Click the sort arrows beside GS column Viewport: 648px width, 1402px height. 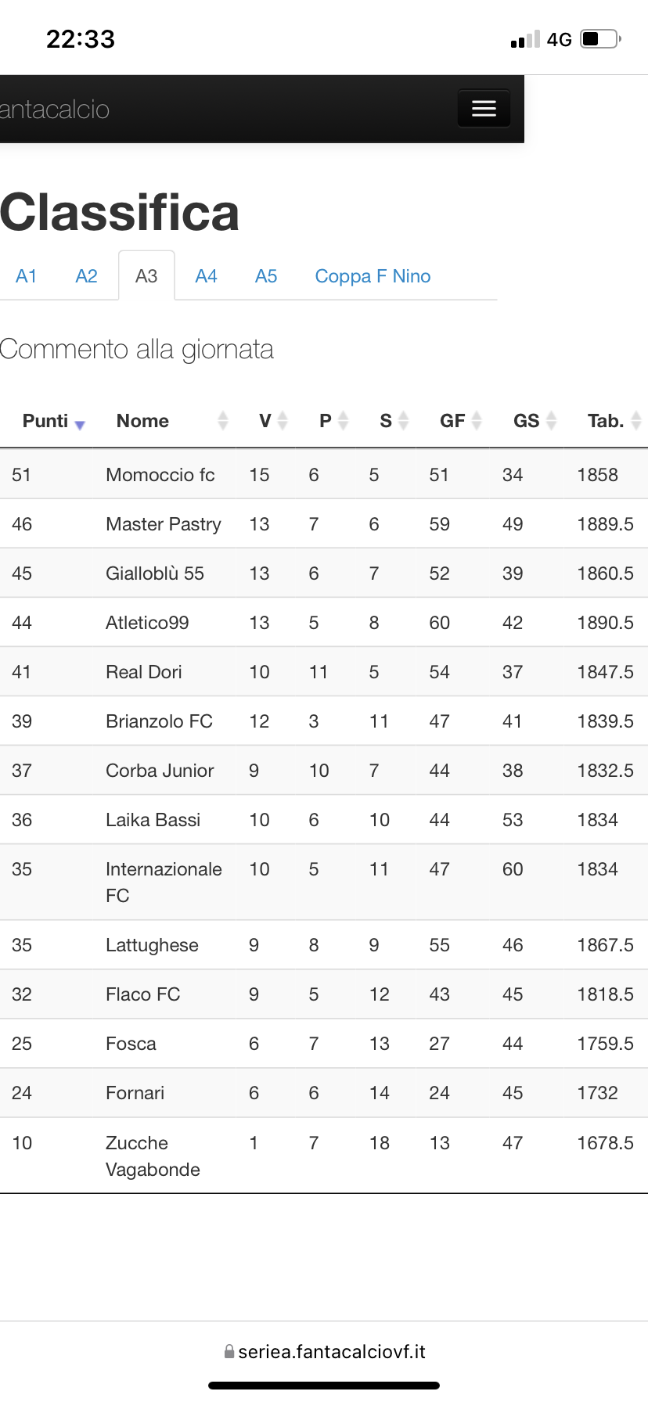coord(551,421)
